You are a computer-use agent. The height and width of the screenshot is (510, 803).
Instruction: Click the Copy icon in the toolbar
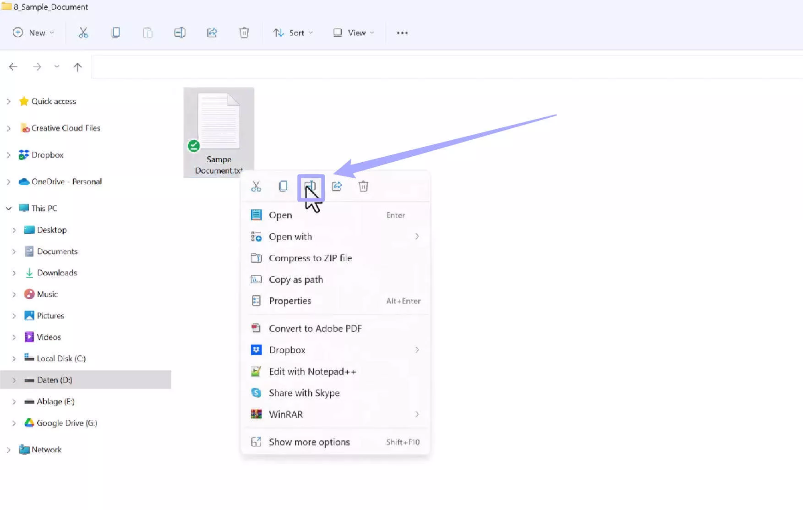(x=115, y=33)
